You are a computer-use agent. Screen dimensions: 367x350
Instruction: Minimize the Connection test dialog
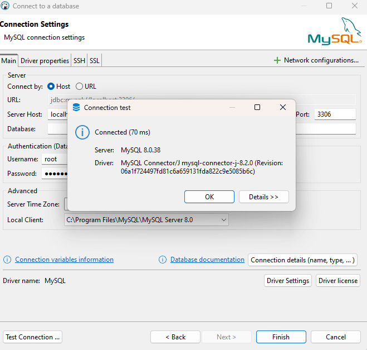coord(232,107)
